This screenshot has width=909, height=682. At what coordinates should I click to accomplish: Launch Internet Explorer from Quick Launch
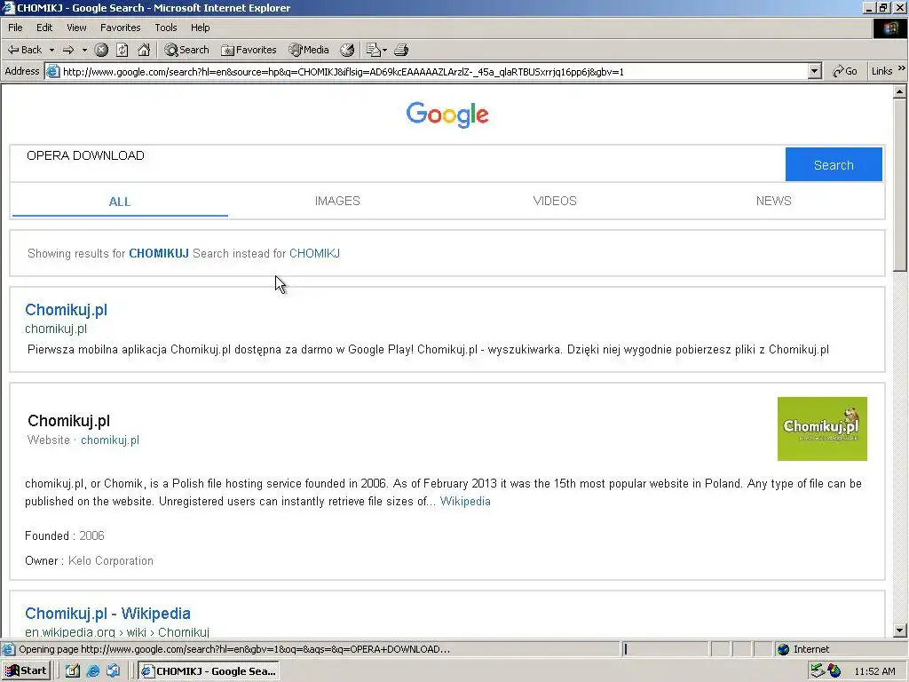[x=92, y=671]
